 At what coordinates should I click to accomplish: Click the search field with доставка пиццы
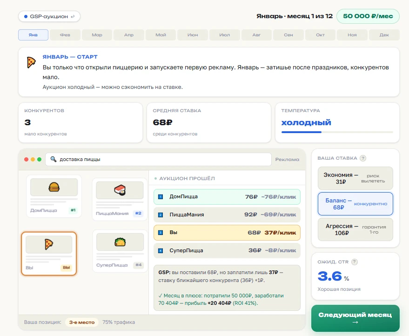point(158,160)
